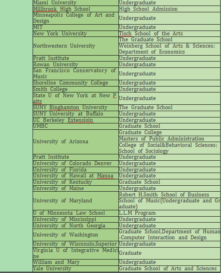Click the MIT cell

76,27
